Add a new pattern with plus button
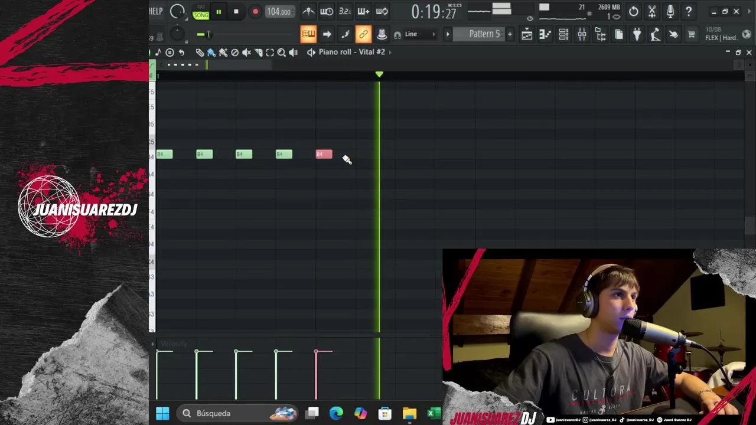This screenshot has height=425, width=756. (510, 34)
